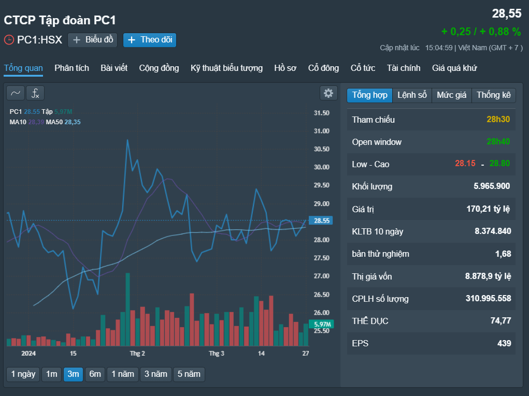This screenshot has width=529, height=396.
Task: Click the 28.55 price label on axis
Action: [x=321, y=221]
